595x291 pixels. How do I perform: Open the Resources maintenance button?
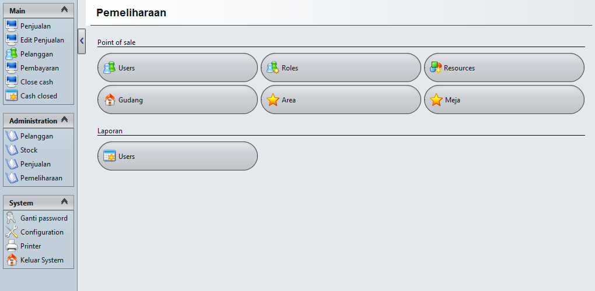point(504,68)
